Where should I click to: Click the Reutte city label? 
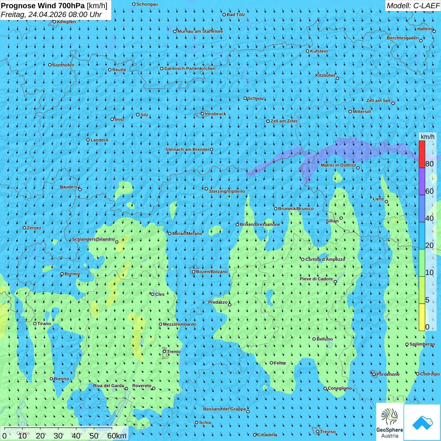(119, 70)
